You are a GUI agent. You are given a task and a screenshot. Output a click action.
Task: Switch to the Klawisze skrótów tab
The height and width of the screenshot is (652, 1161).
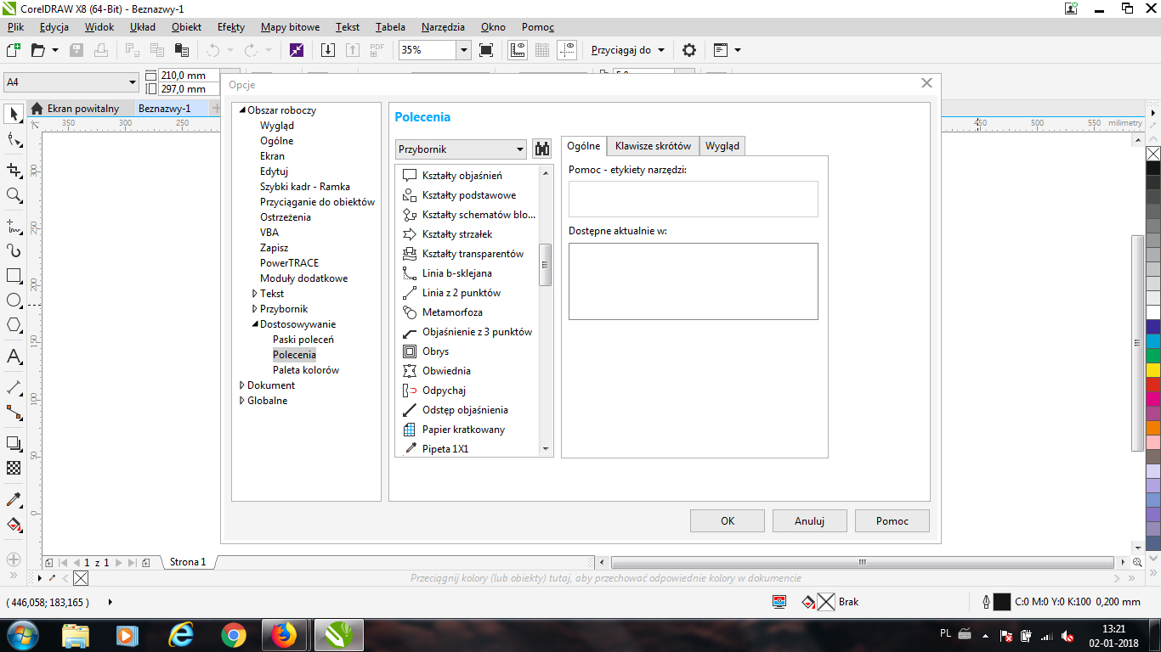point(653,146)
